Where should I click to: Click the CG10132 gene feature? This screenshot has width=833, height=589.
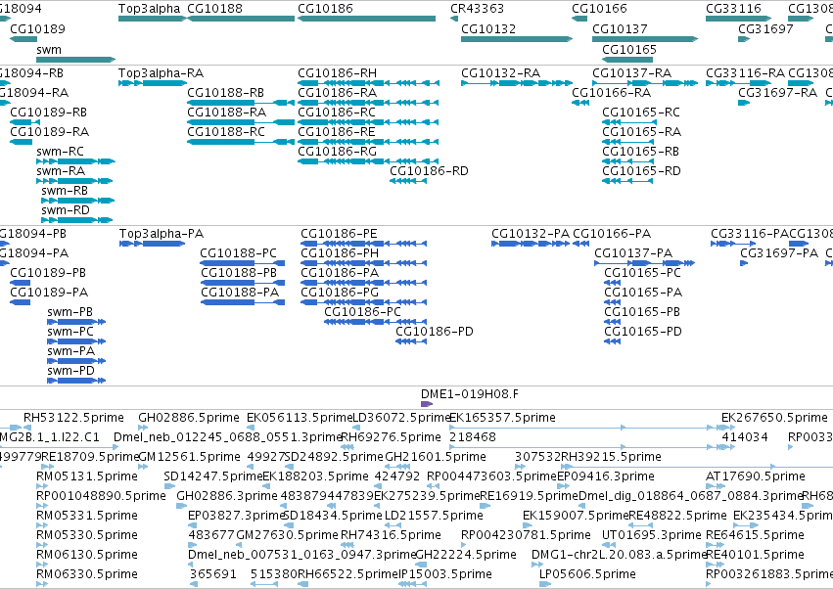click(517, 39)
